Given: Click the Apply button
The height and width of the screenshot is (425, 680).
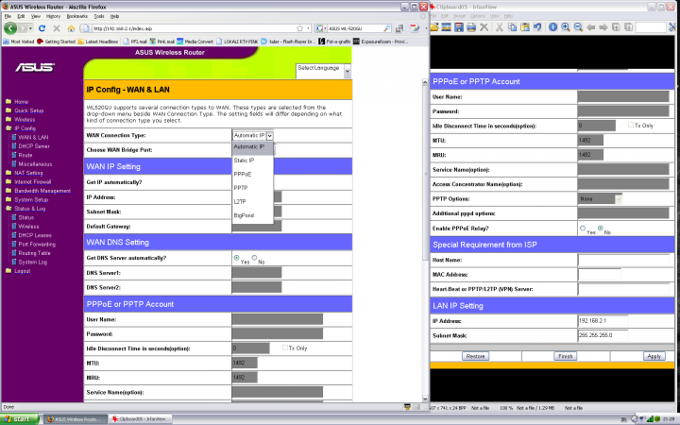Looking at the screenshot, I should point(654,356).
